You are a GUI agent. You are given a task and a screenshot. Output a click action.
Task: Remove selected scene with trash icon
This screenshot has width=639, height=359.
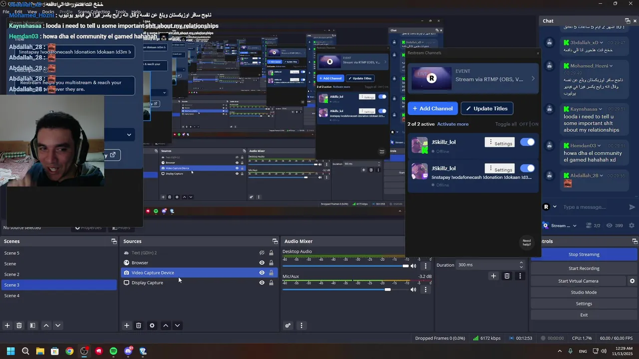tap(19, 326)
